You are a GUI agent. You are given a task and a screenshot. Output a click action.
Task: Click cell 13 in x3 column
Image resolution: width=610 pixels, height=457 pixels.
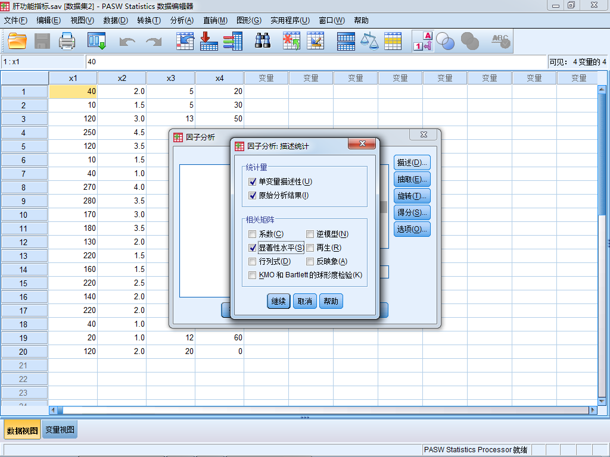(171, 118)
